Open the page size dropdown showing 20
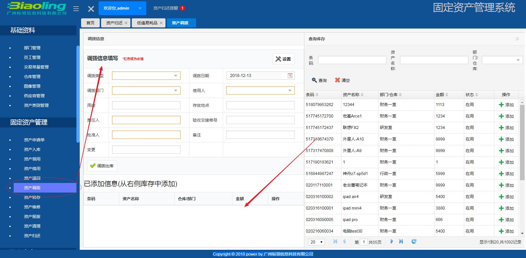This screenshot has width=526, height=258. click(316, 242)
